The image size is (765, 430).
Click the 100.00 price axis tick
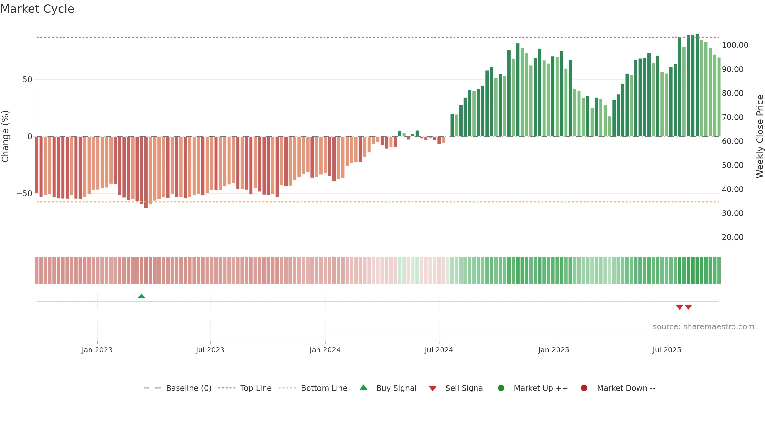click(735, 45)
